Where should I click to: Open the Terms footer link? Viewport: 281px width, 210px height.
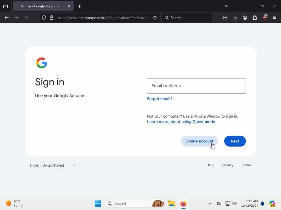point(247,165)
